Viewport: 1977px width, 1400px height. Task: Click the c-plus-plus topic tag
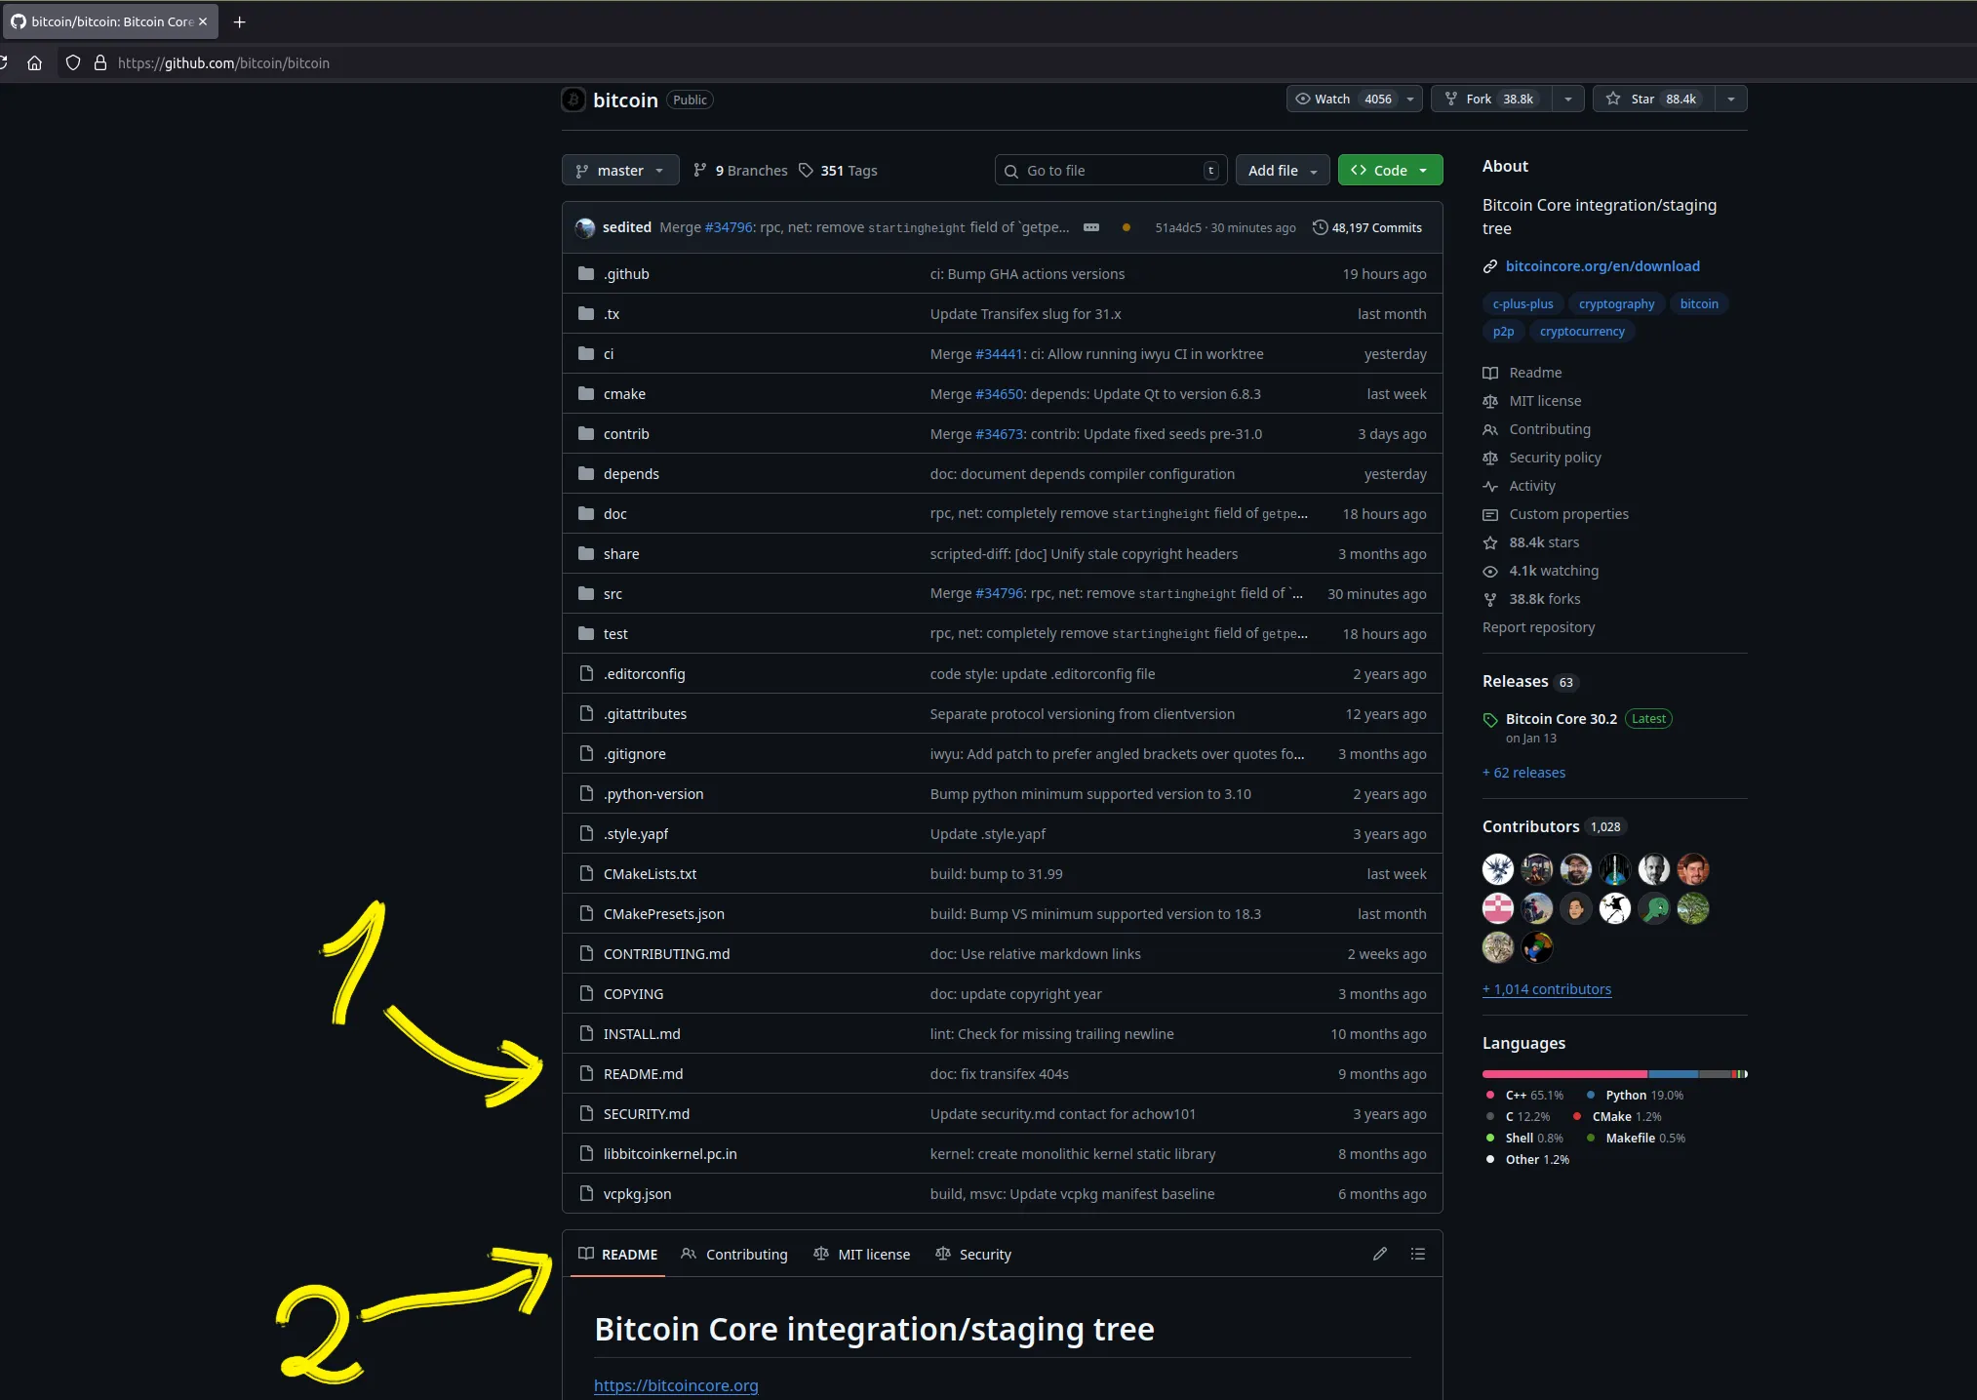click(x=1522, y=303)
